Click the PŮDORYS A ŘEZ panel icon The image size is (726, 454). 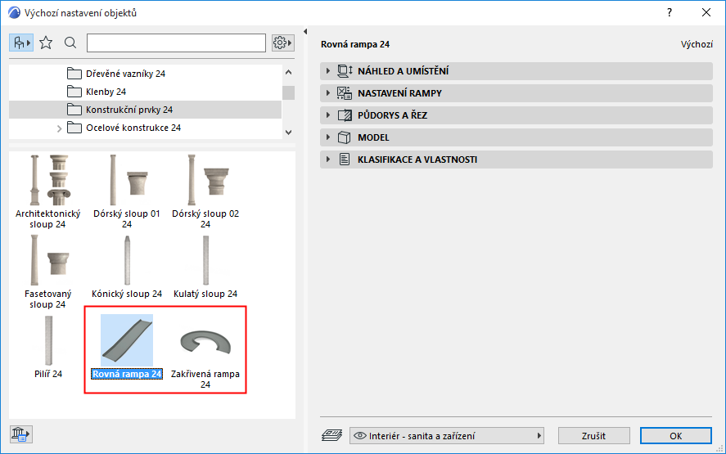pyautogui.click(x=345, y=115)
